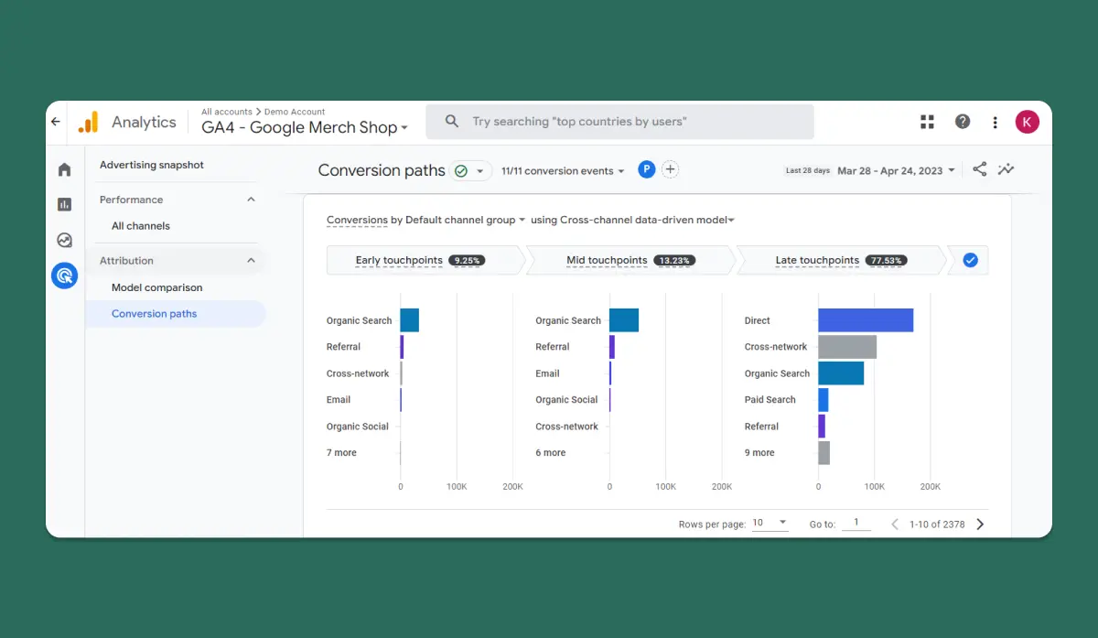Select the Advertising target icon
This screenshot has height=638, width=1098.
pyautogui.click(x=64, y=276)
